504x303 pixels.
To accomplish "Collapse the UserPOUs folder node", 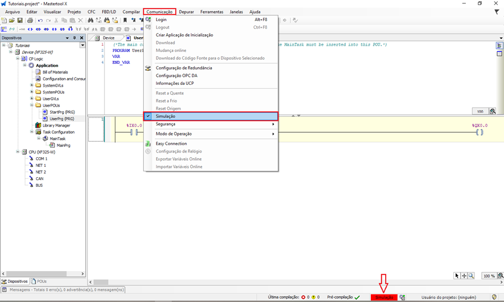I will 32,105.
